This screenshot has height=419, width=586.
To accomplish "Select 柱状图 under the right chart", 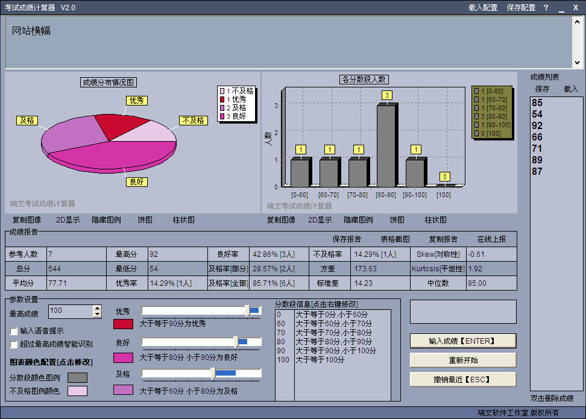I will (436, 220).
